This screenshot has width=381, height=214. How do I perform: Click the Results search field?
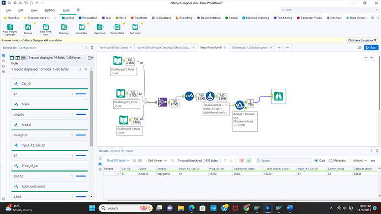tap(283, 160)
